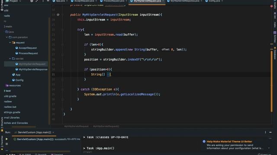Close the App.java editor tab
This screenshot has width=277, height=155.
click(x=67, y=1)
